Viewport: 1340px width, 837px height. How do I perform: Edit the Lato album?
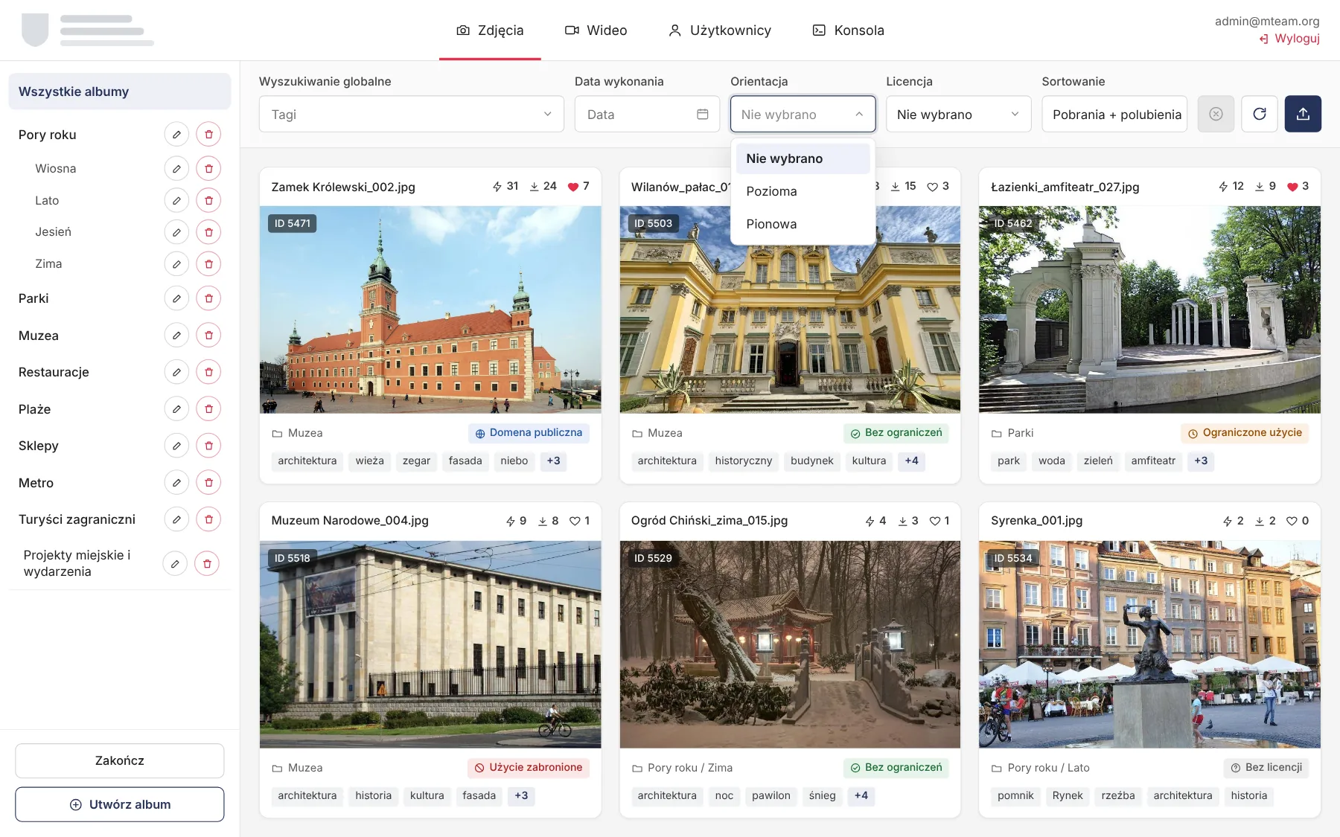pos(176,200)
